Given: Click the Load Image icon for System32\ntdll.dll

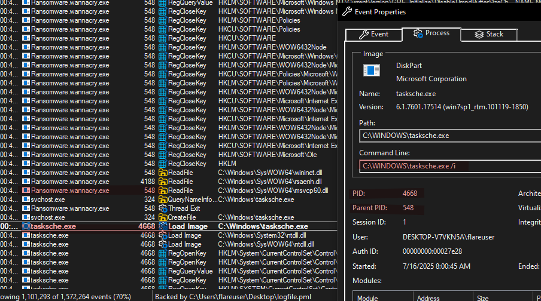Looking at the screenshot, I should point(162,235).
